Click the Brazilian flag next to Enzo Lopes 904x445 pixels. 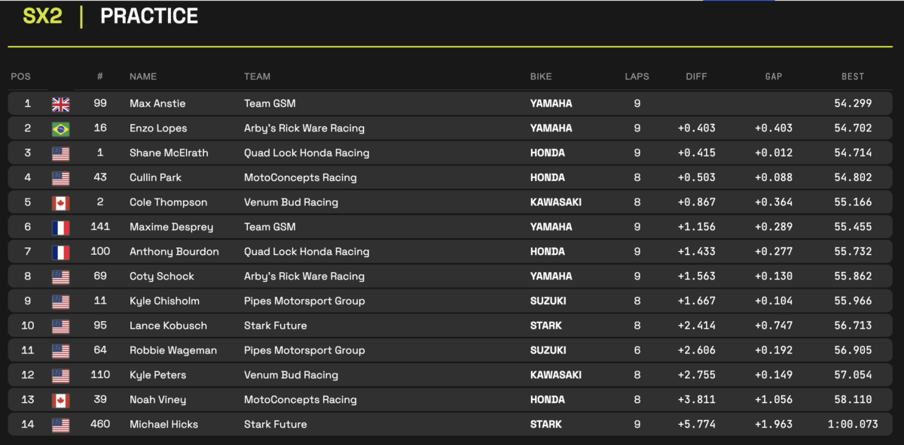pos(60,129)
